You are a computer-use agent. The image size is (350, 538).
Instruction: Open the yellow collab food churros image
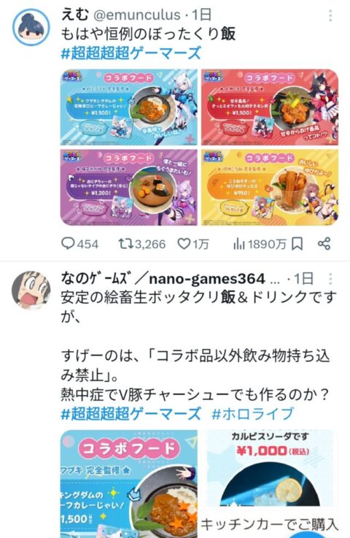(x=270, y=188)
